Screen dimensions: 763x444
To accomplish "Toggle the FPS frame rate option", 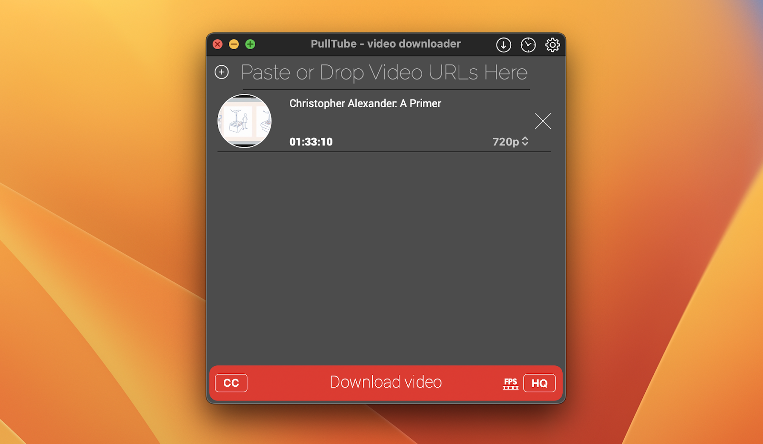I will [x=510, y=383].
